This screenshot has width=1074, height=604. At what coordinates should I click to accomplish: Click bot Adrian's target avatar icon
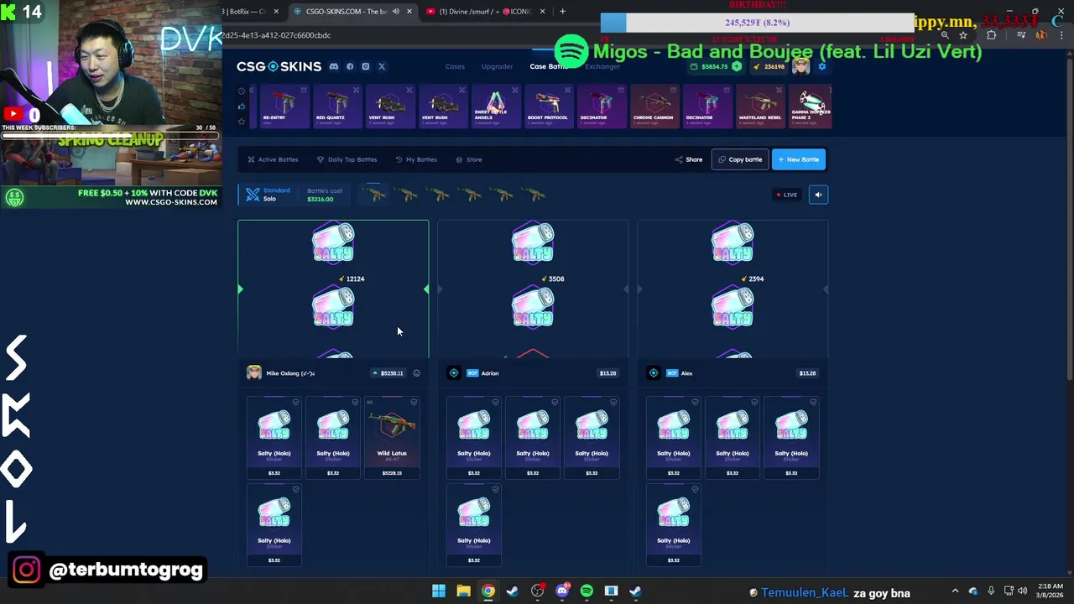click(x=454, y=373)
